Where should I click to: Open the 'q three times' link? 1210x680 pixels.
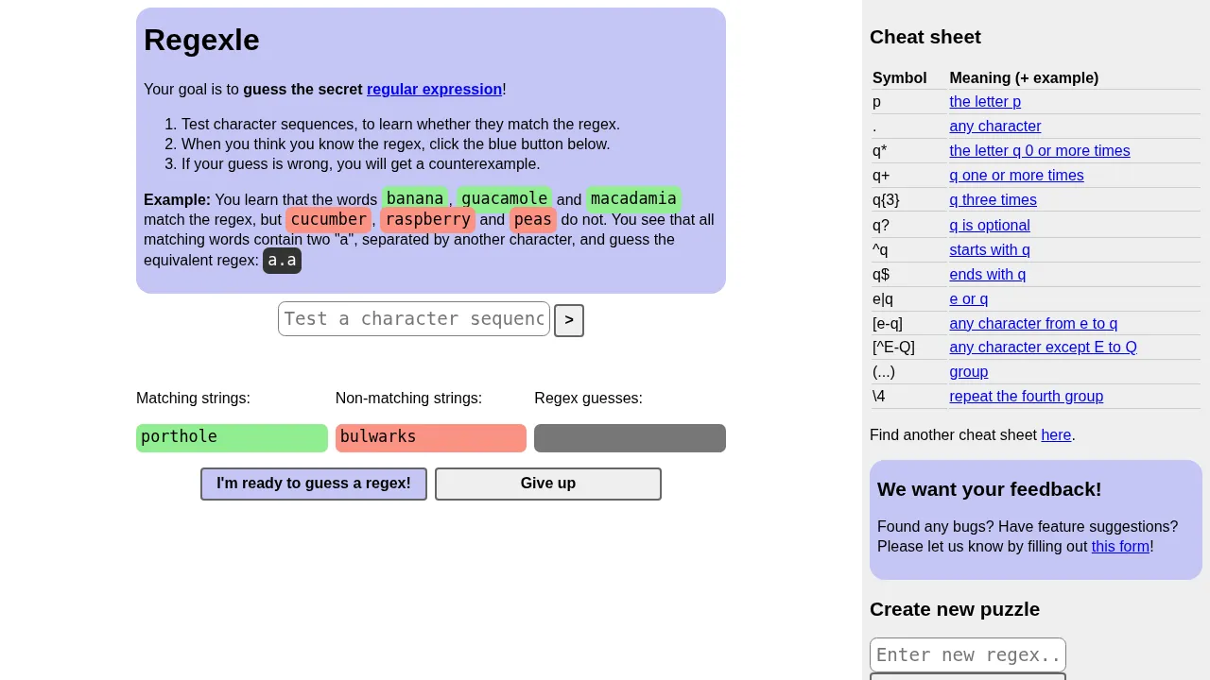[993, 200]
